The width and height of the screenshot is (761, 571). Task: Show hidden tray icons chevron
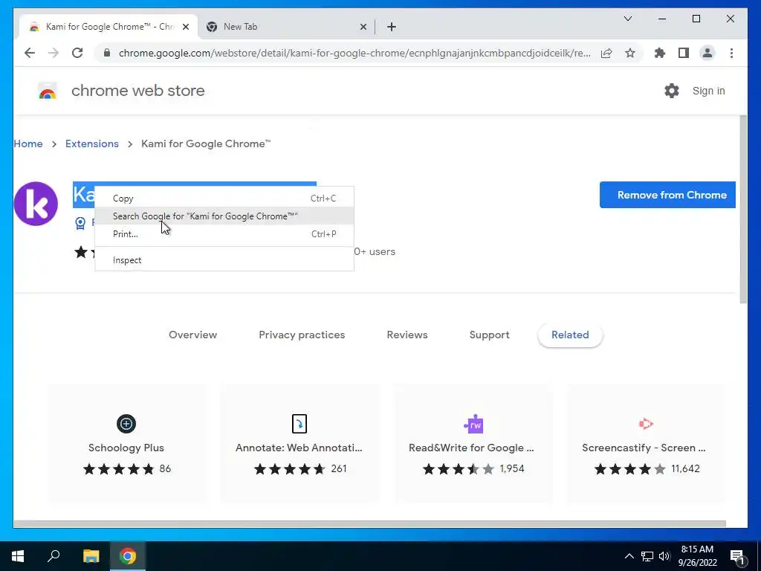pos(629,556)
